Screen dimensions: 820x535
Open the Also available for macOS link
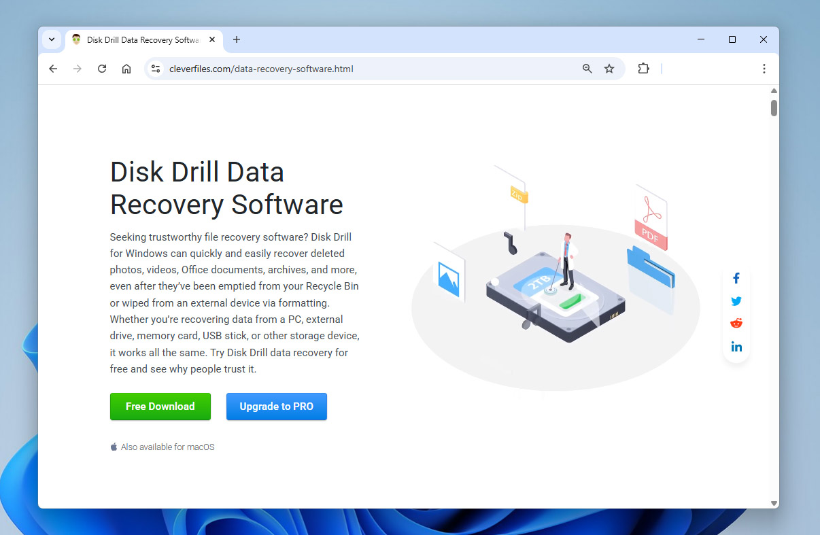(x=163, y=447)
